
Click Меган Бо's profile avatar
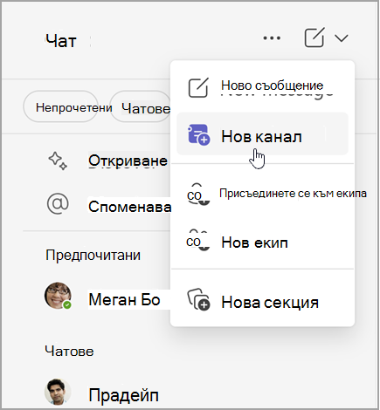[58, 296]
